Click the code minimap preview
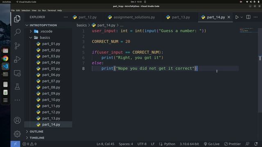262x147 pixels. [247, 30]
